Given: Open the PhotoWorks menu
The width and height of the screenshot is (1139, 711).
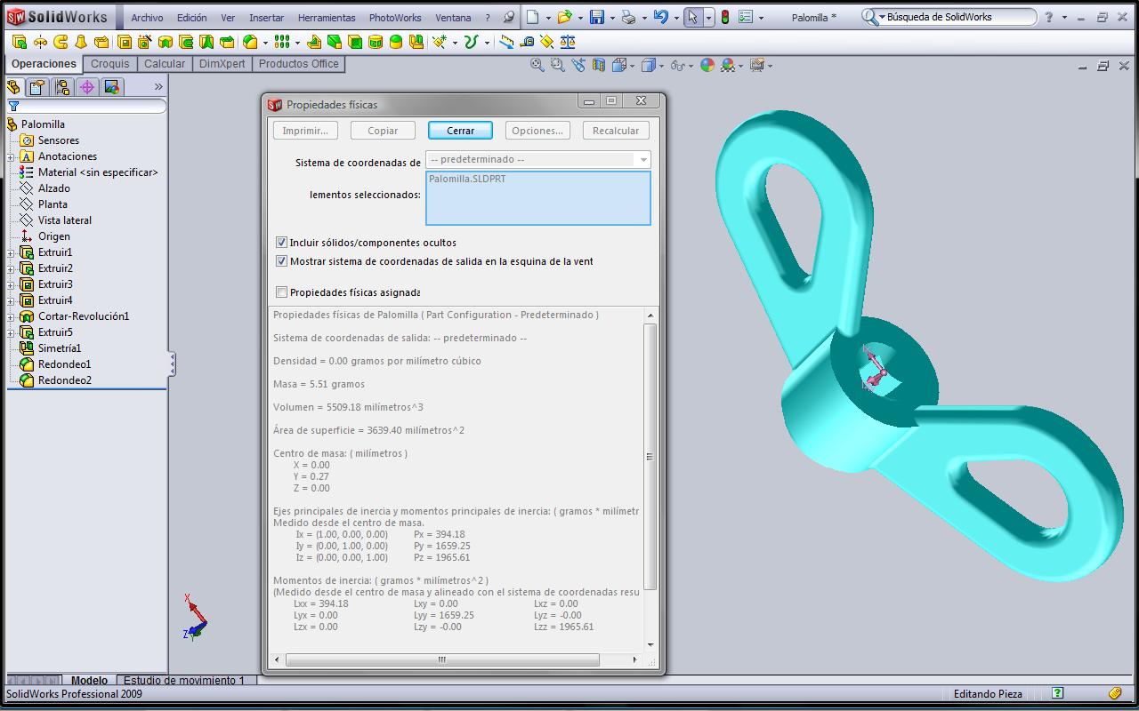Looking at the screenshot, I should 395,17.
